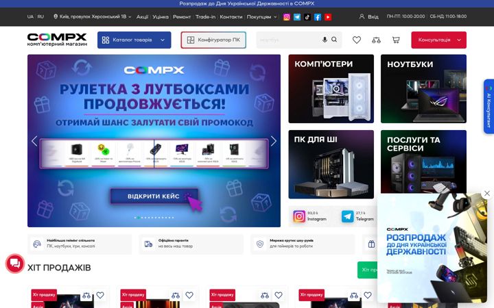Open the Instagram icon in top bar

(286, 17)
